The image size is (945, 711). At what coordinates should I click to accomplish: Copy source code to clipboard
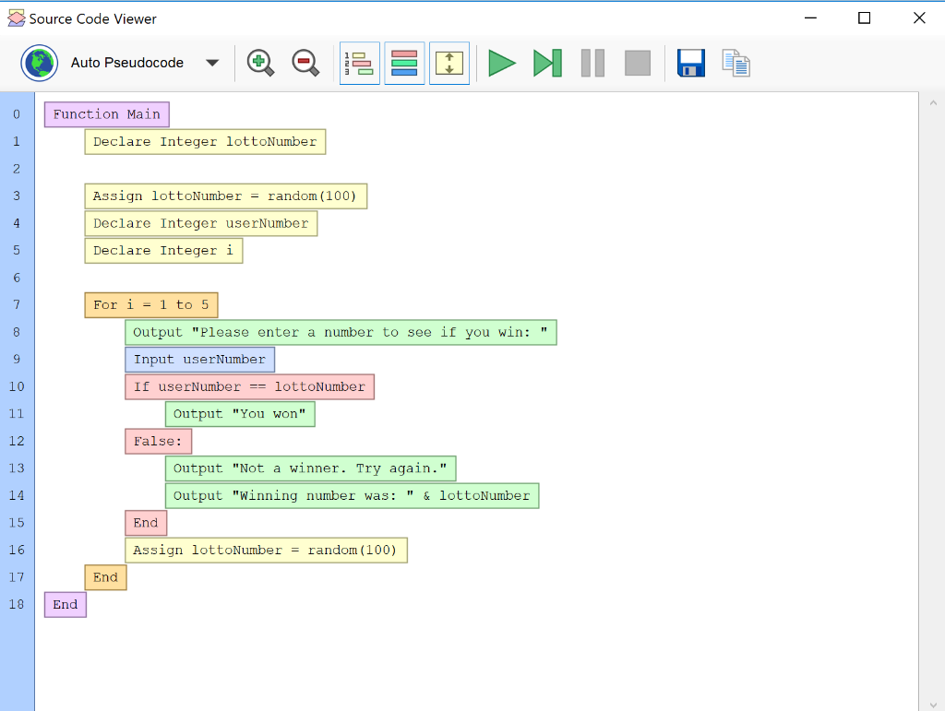[736, 63]
